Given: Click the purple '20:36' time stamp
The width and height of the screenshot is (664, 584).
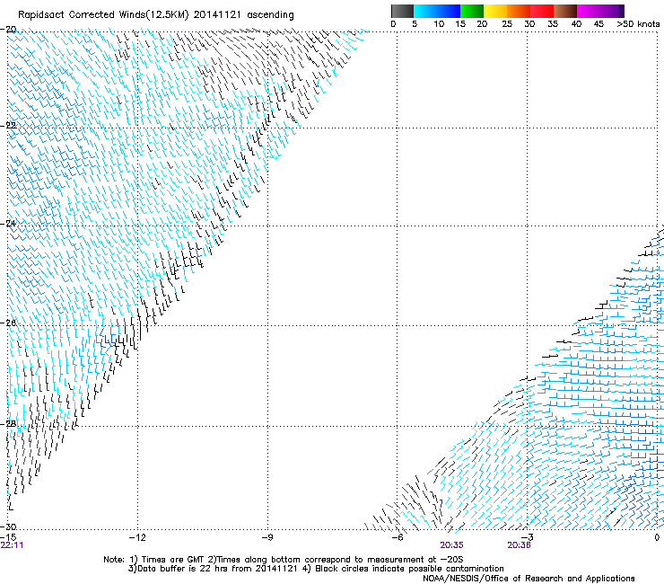Looking at the screenshot, I should pyautogui.click(x=519, y=545).
